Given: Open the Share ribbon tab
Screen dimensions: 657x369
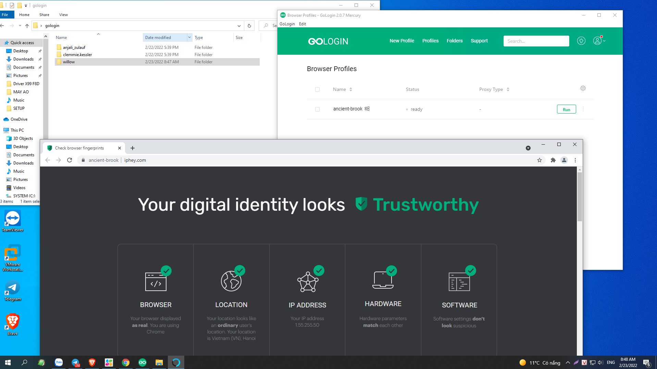Looking at the screenshot, I should point(44,15).
